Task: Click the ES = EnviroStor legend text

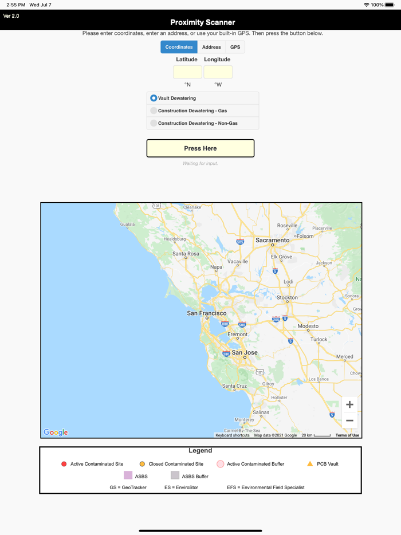Action: [x=181, y=487]
